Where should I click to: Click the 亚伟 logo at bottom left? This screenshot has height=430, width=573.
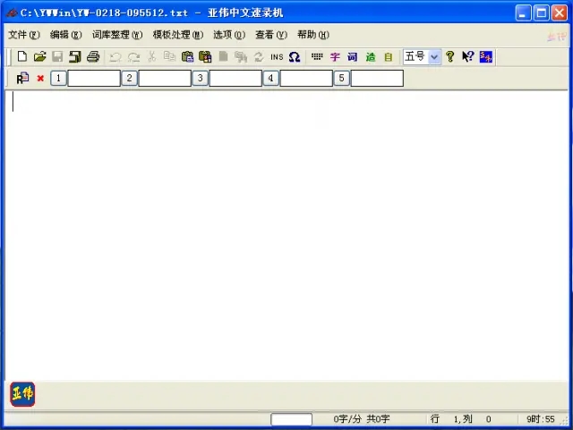pyautogui.click(x=22, y=394)
